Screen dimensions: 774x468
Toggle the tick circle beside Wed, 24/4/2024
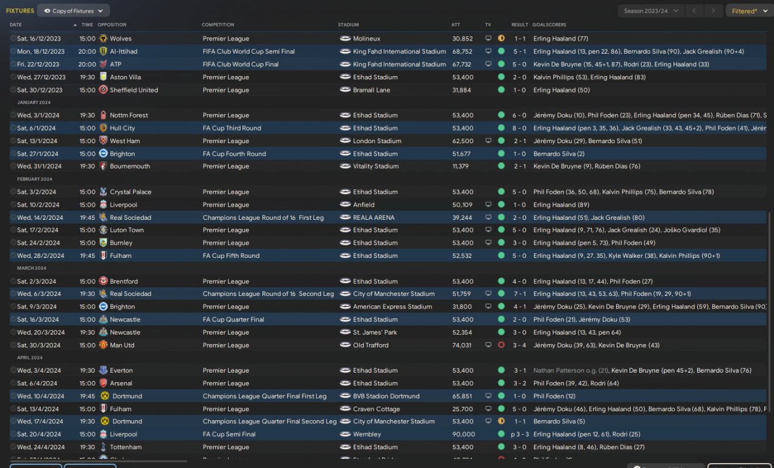coord(13,447)
